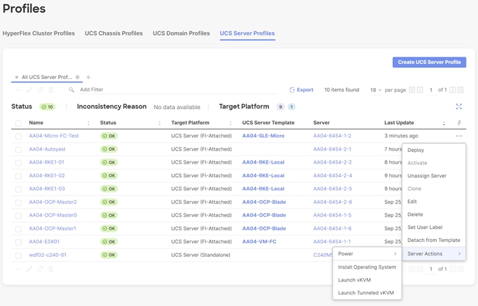Check the box for AA04-OCP-Master2
The width and height of the screenshot is (478, 306).
click(x=18, y=202)
